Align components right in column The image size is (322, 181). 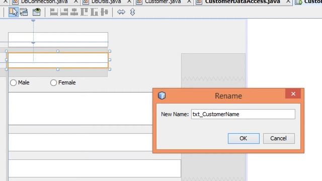coord(64,12)
